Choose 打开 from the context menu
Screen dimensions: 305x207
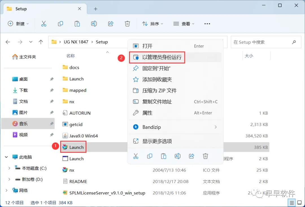click(x=175, y=46)
